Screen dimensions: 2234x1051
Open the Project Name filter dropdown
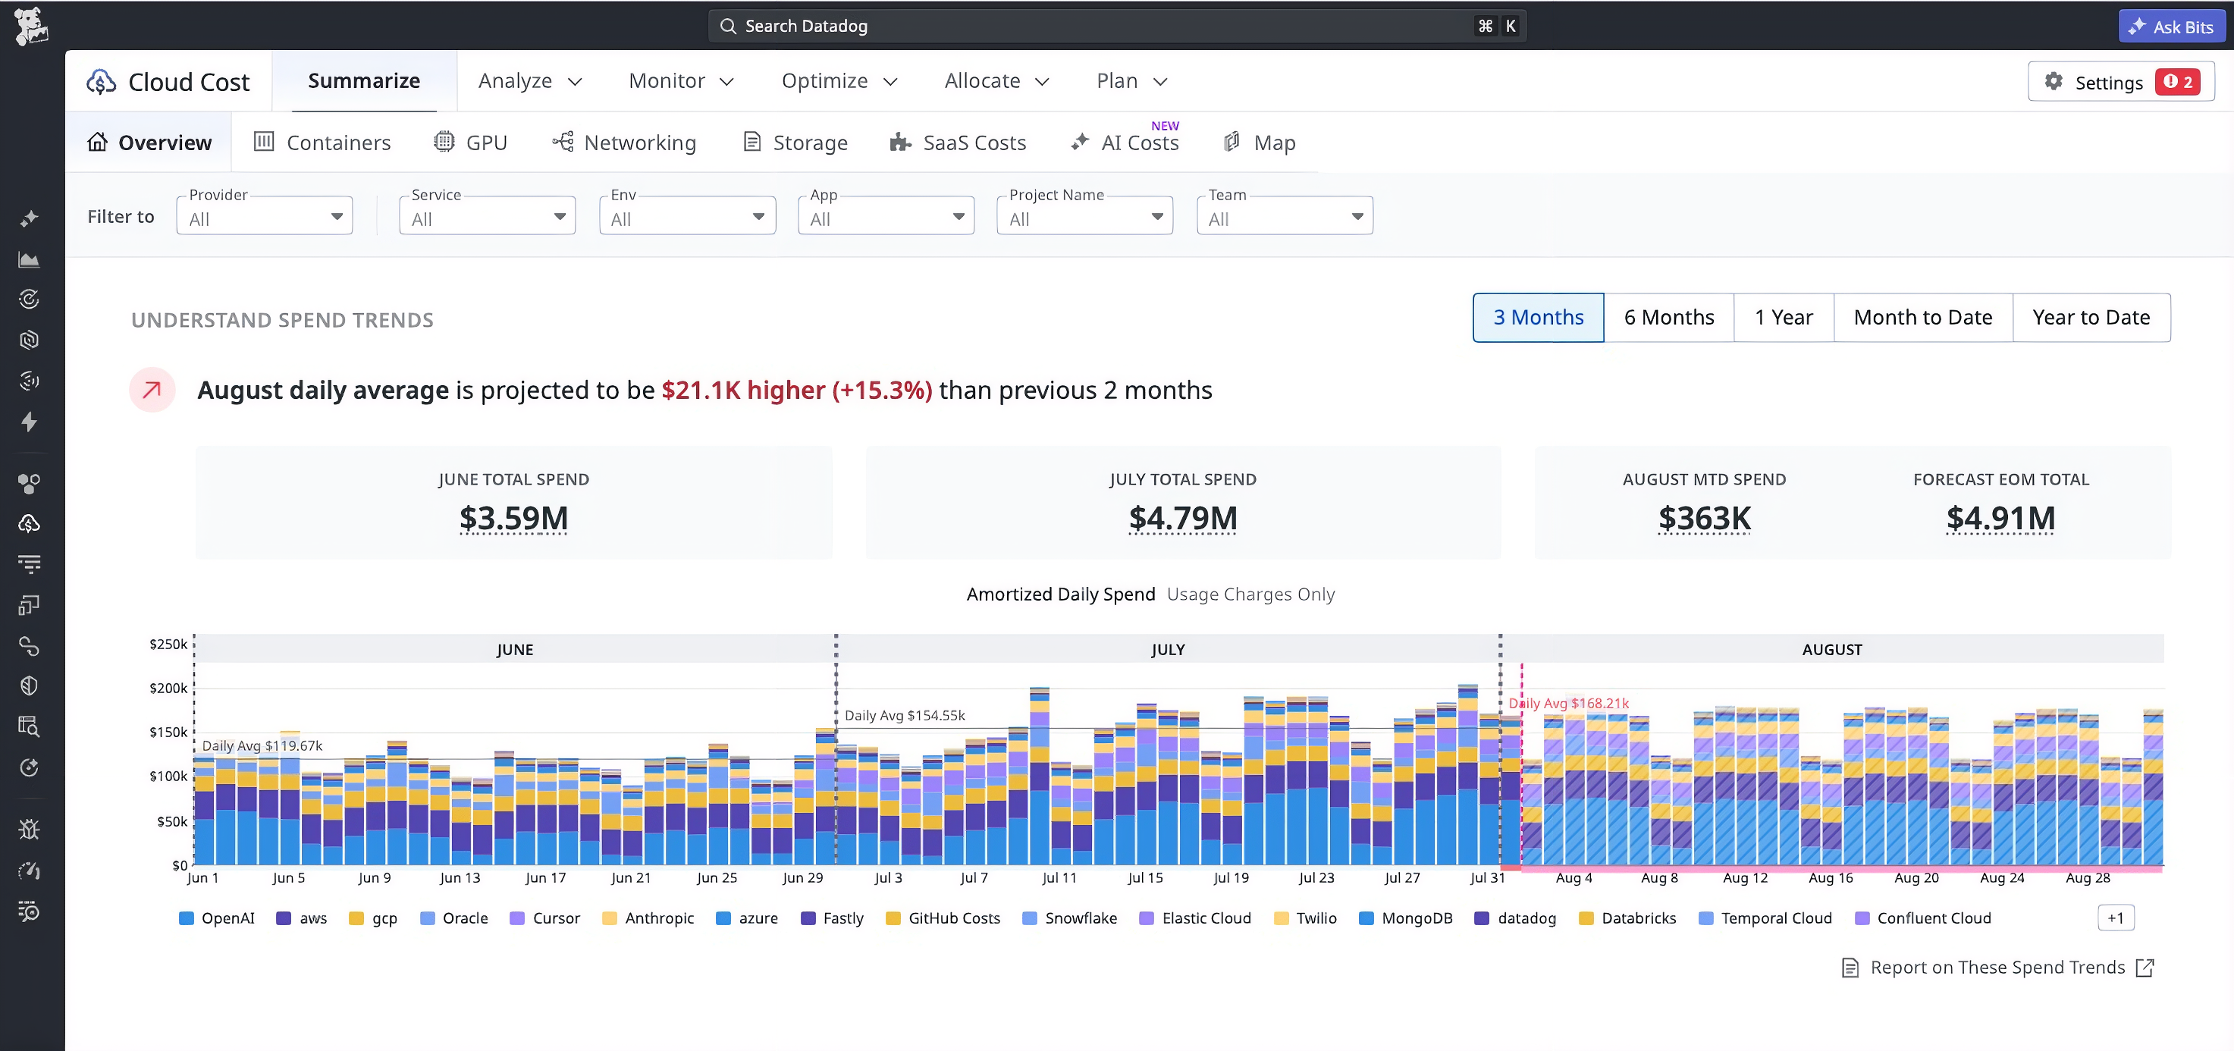(x=1084, y=216)
